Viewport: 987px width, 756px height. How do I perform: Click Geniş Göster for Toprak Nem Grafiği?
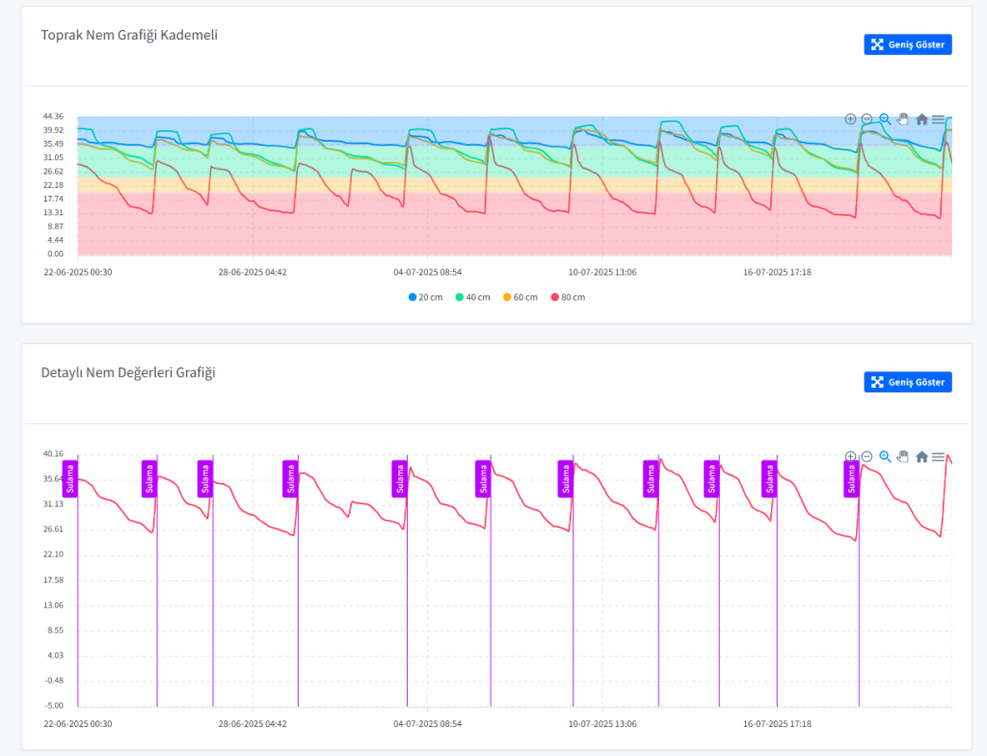[x=907, y=44]
